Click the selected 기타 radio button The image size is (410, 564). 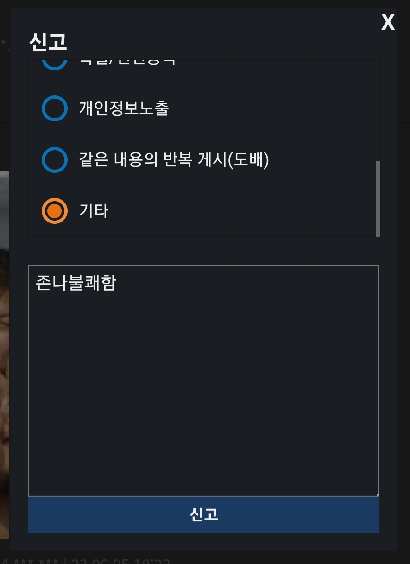(x=55, y=211)
